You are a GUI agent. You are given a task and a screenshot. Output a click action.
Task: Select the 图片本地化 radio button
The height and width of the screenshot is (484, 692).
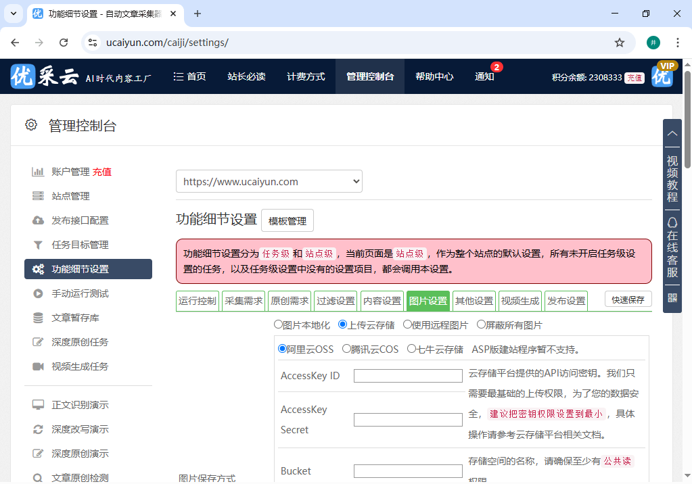278,324
